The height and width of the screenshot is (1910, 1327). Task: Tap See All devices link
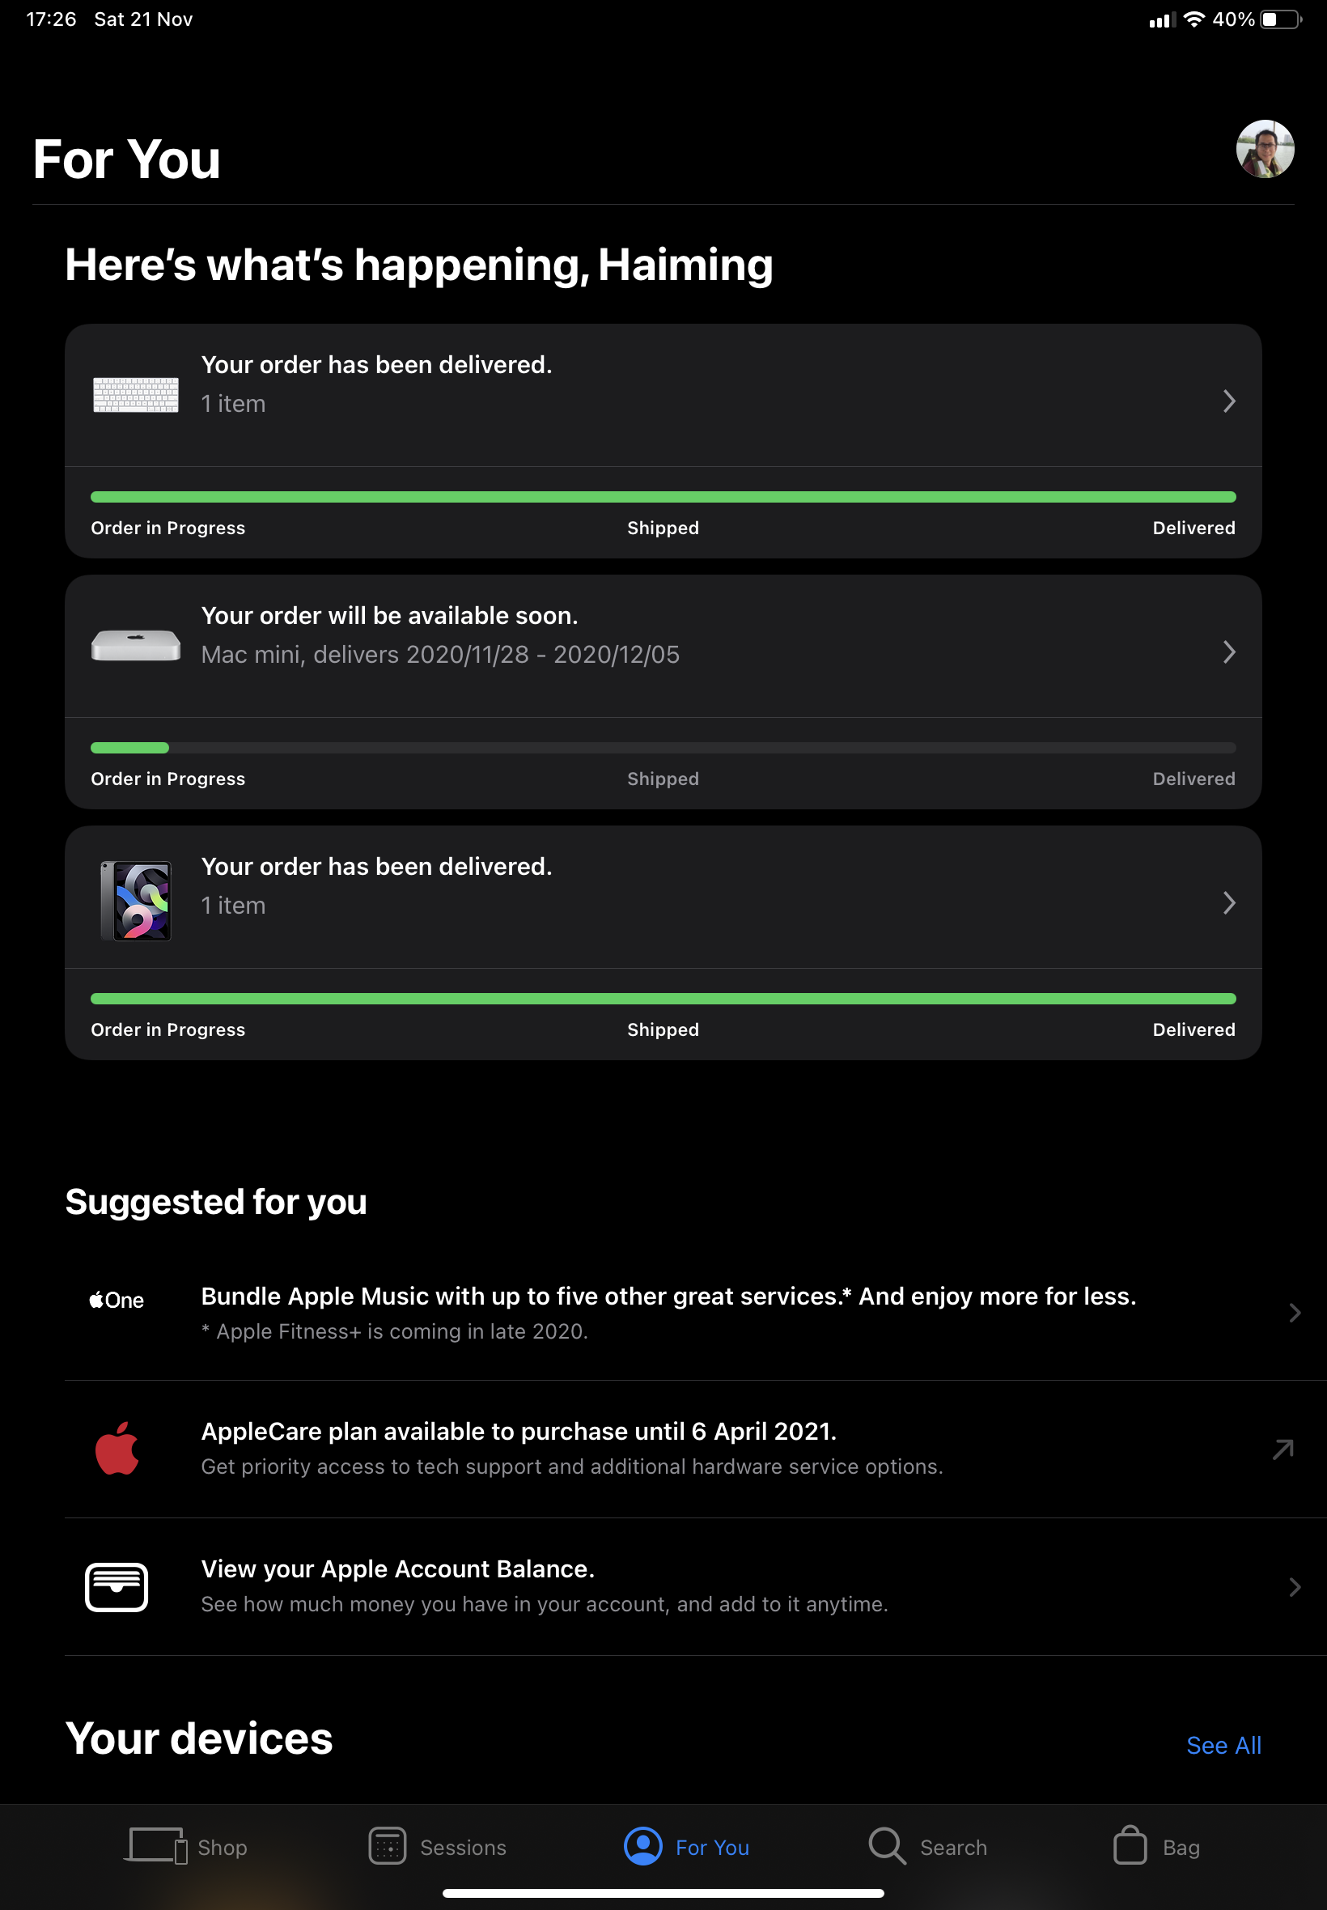(x=1223, y=1746)
